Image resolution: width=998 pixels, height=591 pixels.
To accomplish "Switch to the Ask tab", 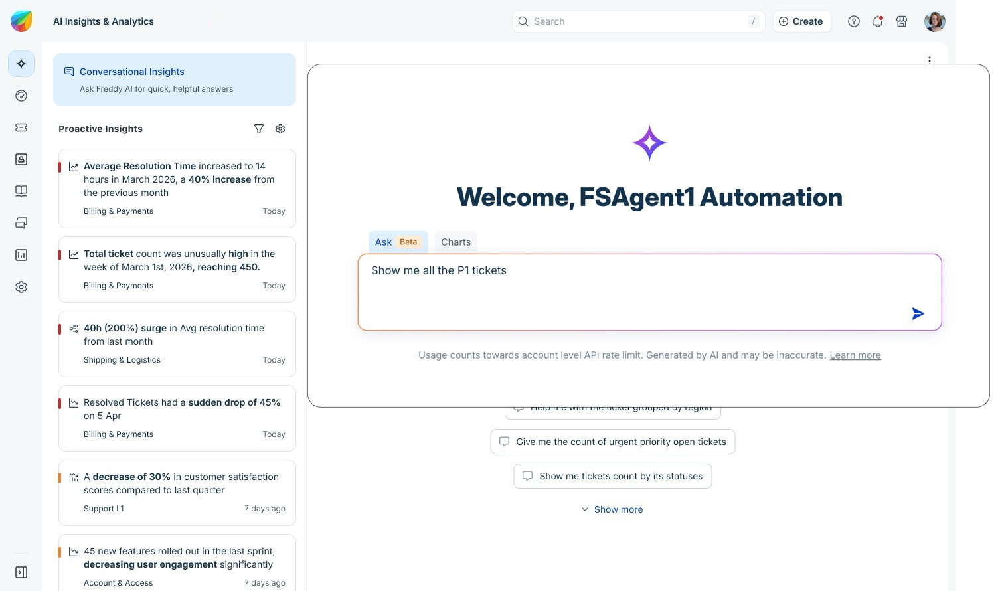I will tap(398, 242).
